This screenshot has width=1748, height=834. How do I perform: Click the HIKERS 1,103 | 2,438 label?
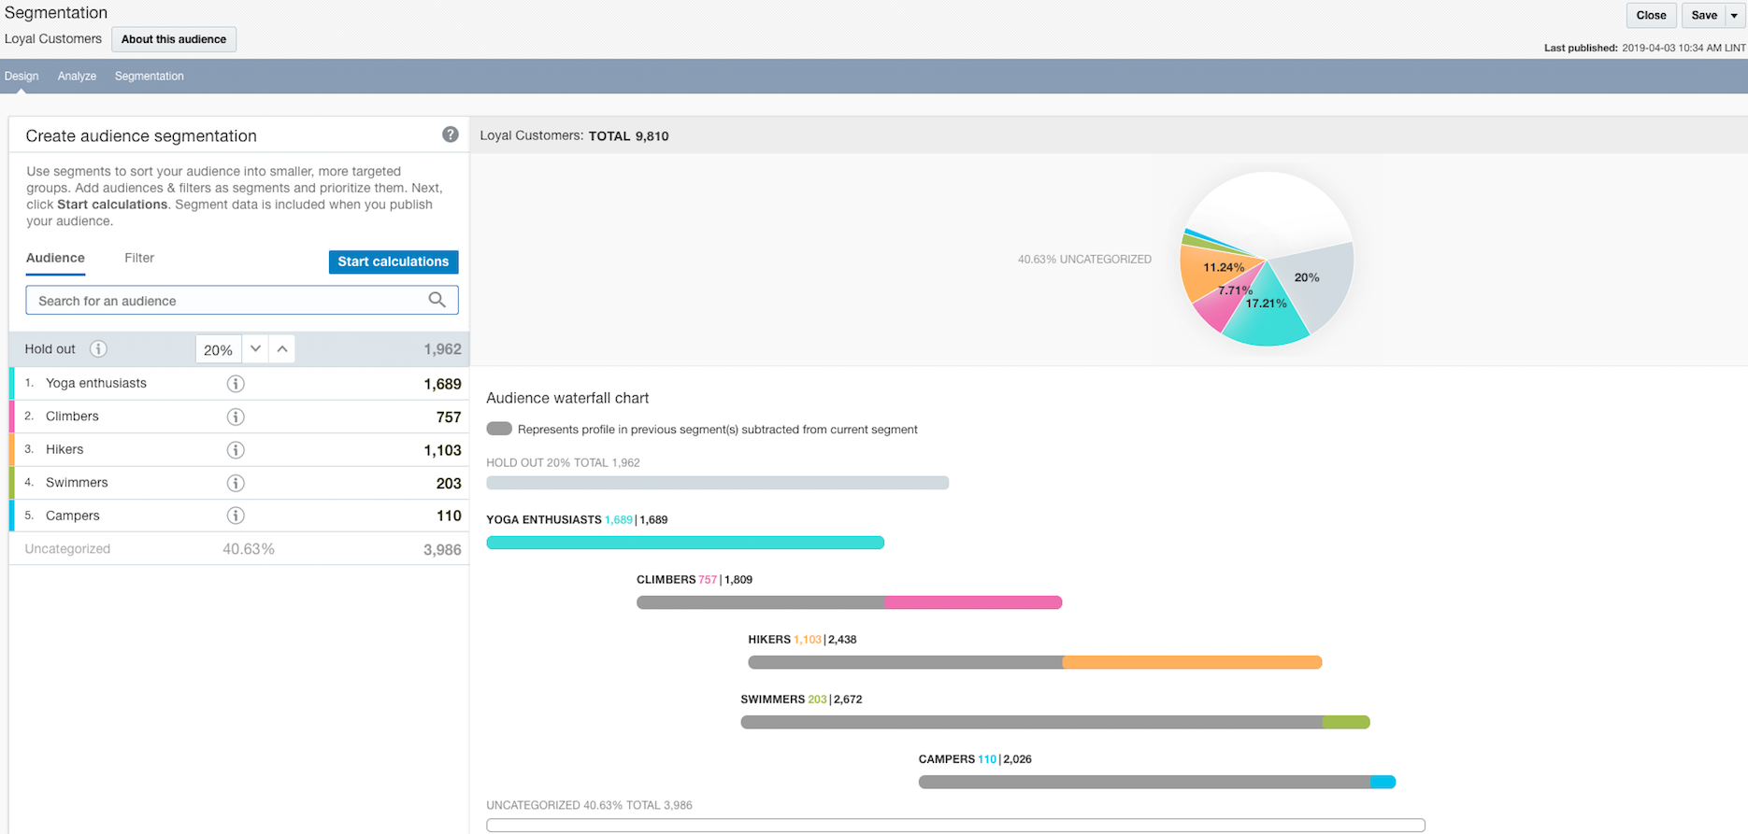[802, 640]
